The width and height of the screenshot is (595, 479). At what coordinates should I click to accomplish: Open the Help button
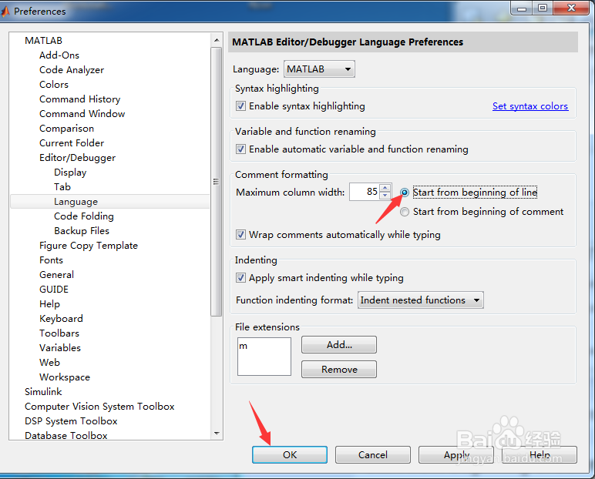coord(540,454)
